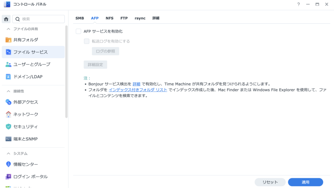Click the リセット button
Image resolution: width=334 pixels, height=188 pixels.
270,182
